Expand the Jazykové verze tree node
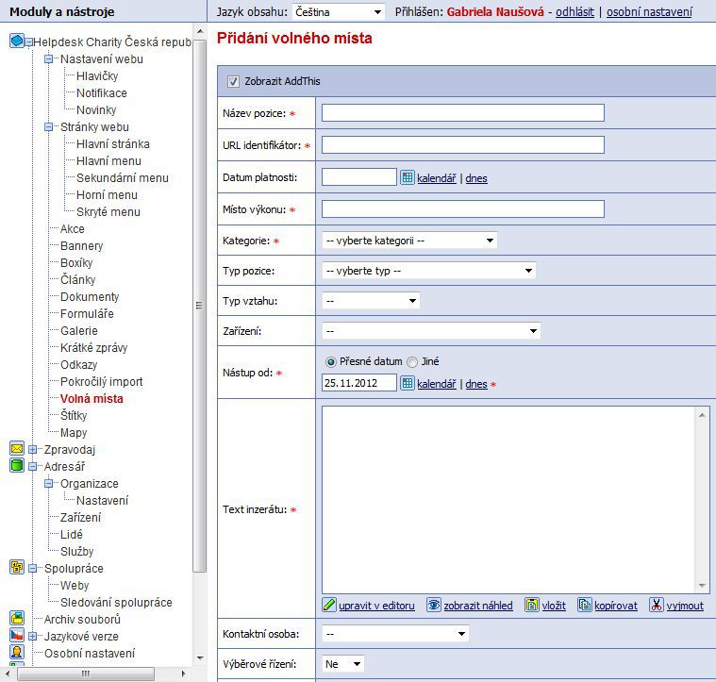Viewport: 716px width, 682px height. tap(32, 636)
